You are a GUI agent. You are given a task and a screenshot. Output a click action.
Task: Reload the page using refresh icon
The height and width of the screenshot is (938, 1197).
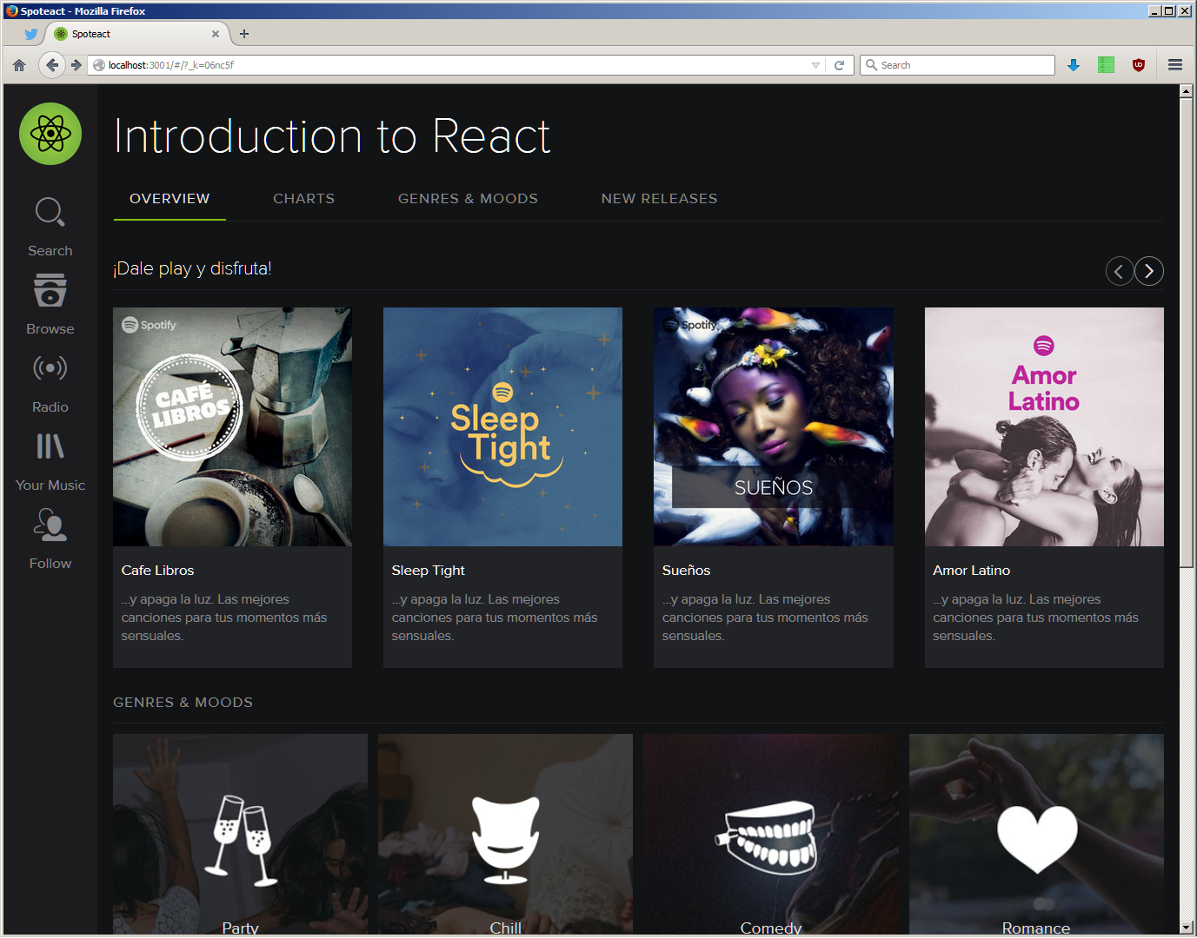pyautogui.click(x=840, y=65)
